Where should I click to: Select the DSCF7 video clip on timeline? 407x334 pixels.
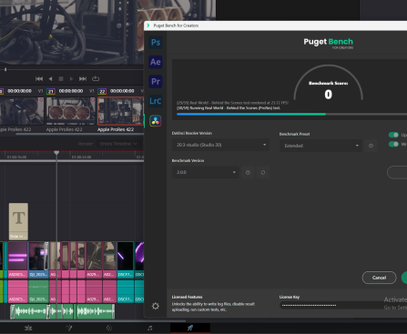(126, 260)
